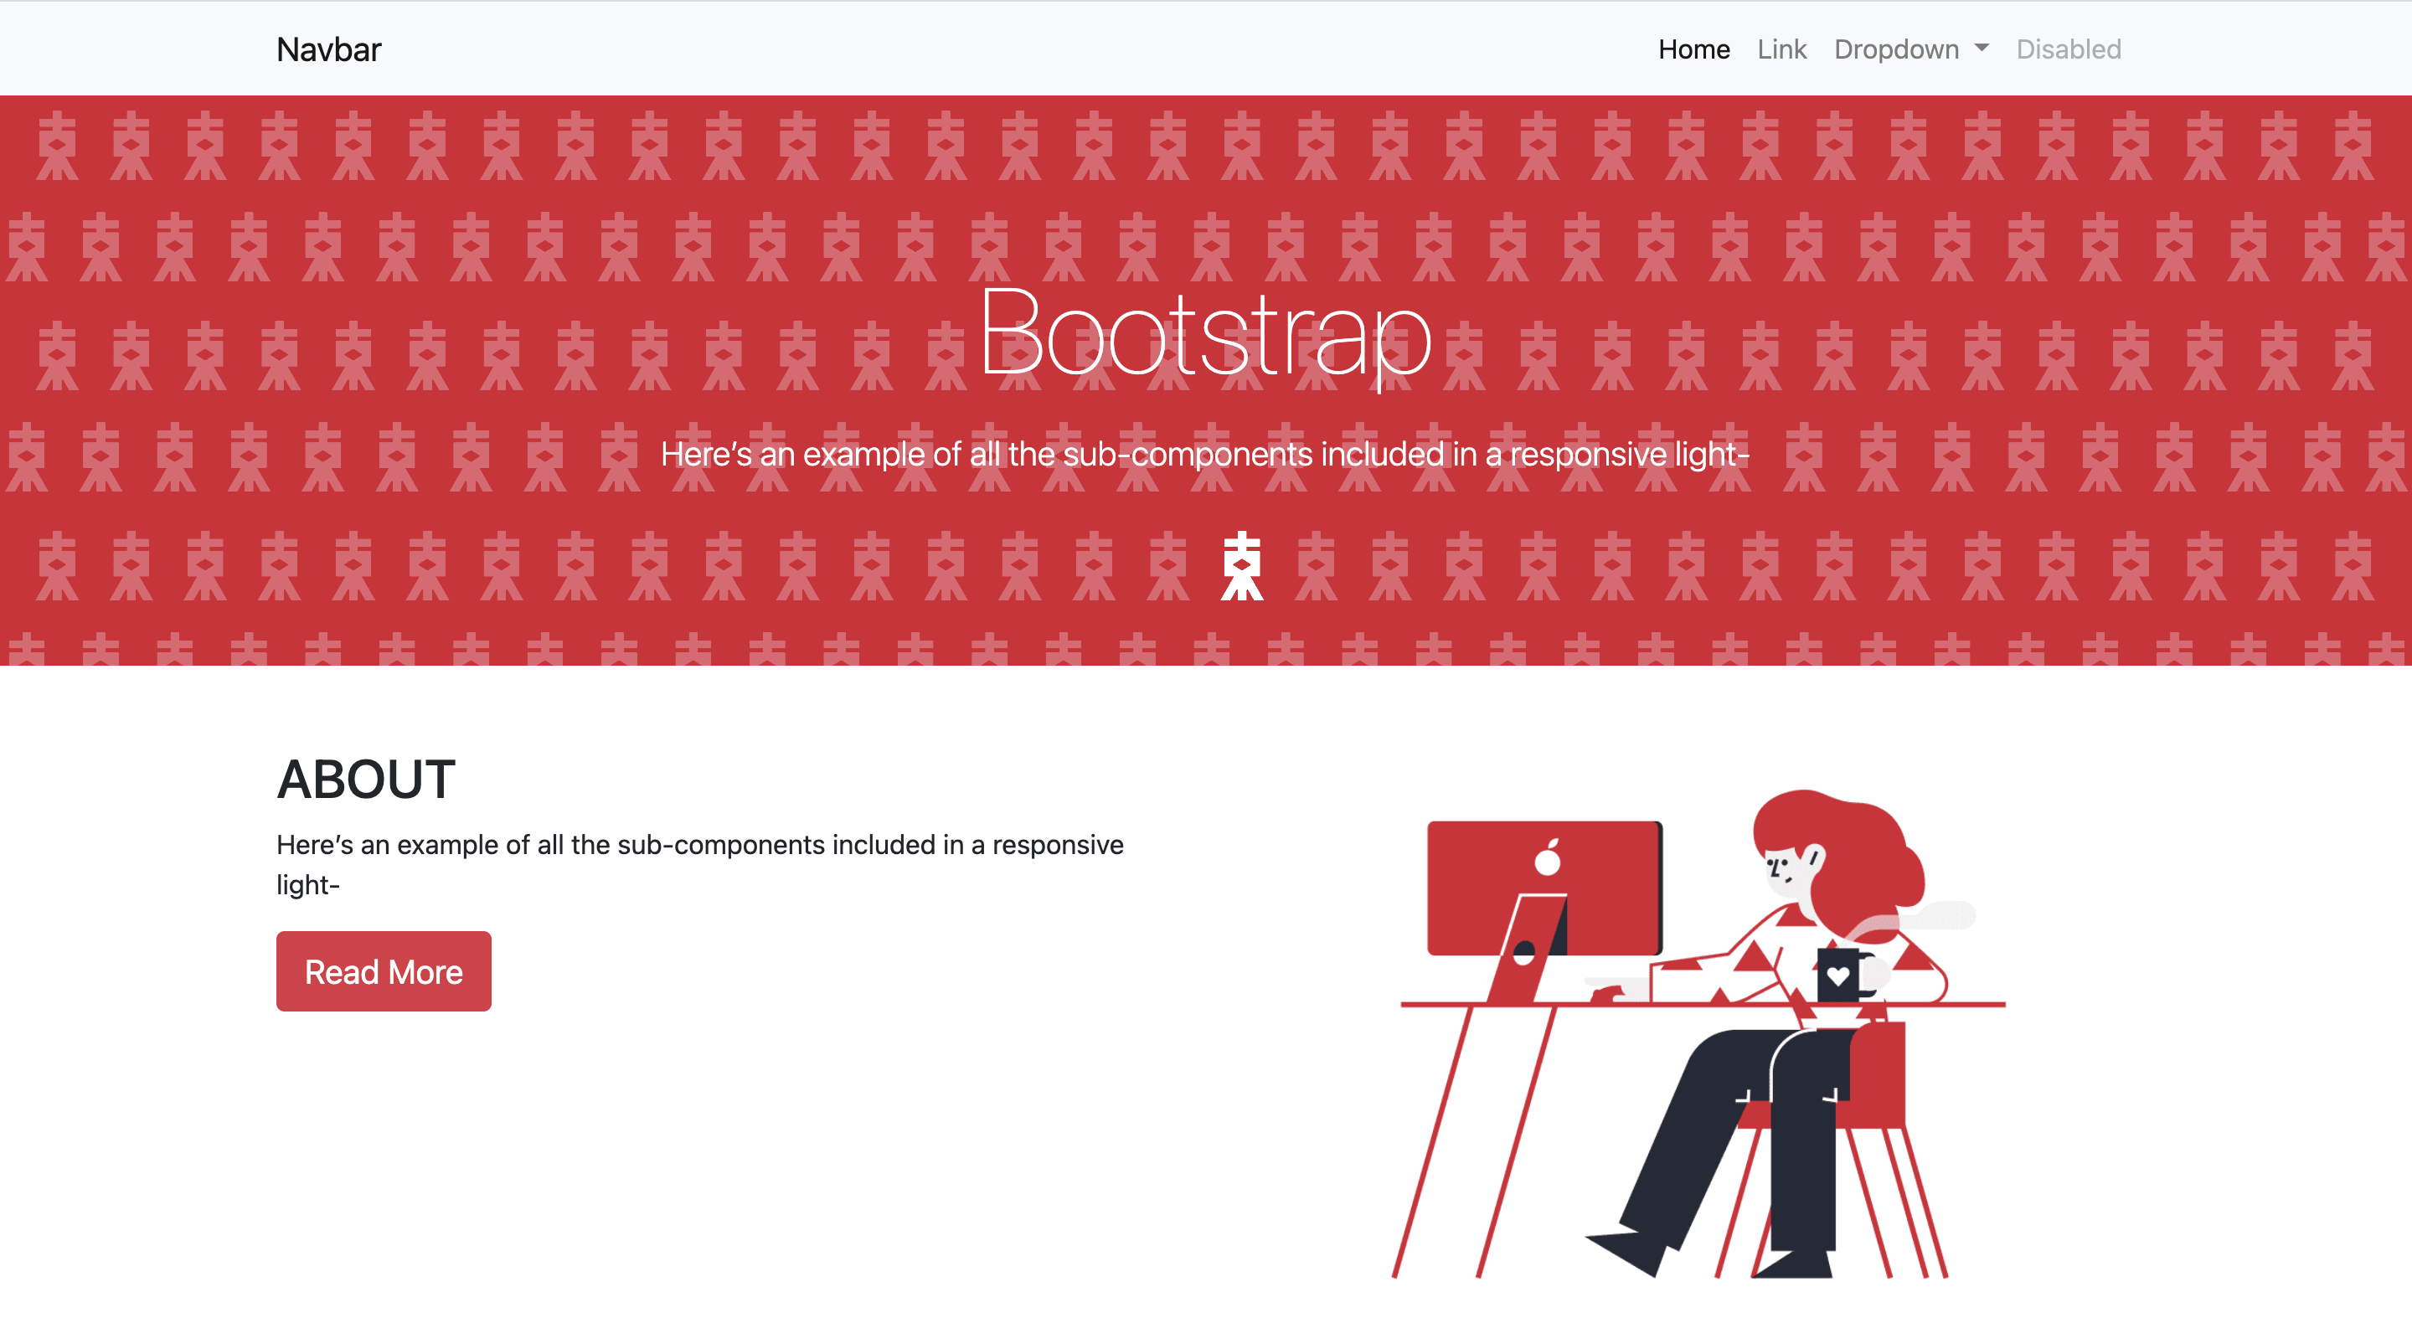This screenshot has height=1323, width=2412.
Task: Click the hero subtitle about sub-components
Action: 1205,454
